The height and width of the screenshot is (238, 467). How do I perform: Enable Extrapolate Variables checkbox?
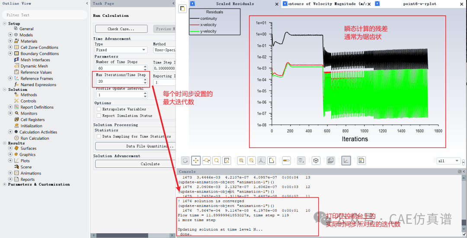pyautogui.click(x=99, y=109)
